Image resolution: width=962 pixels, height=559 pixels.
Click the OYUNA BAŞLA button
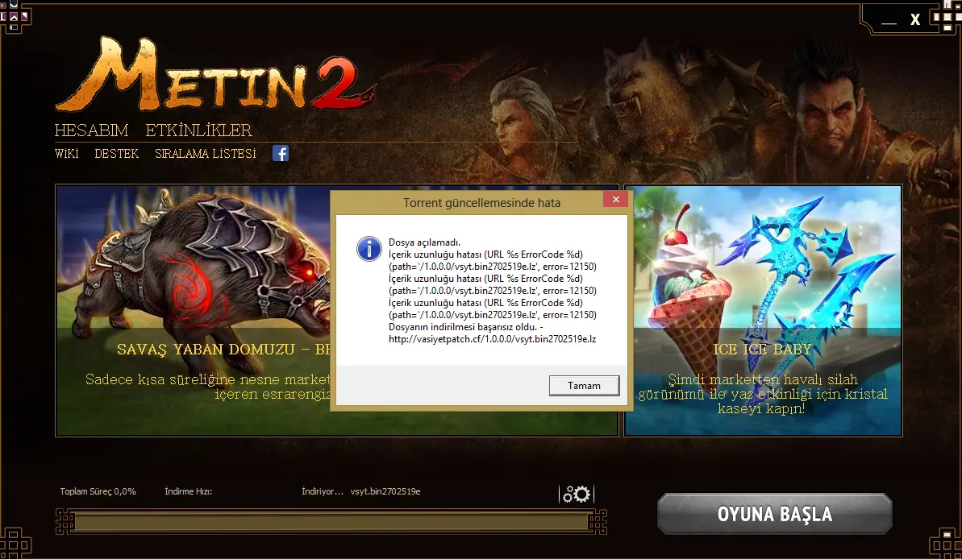775,514
